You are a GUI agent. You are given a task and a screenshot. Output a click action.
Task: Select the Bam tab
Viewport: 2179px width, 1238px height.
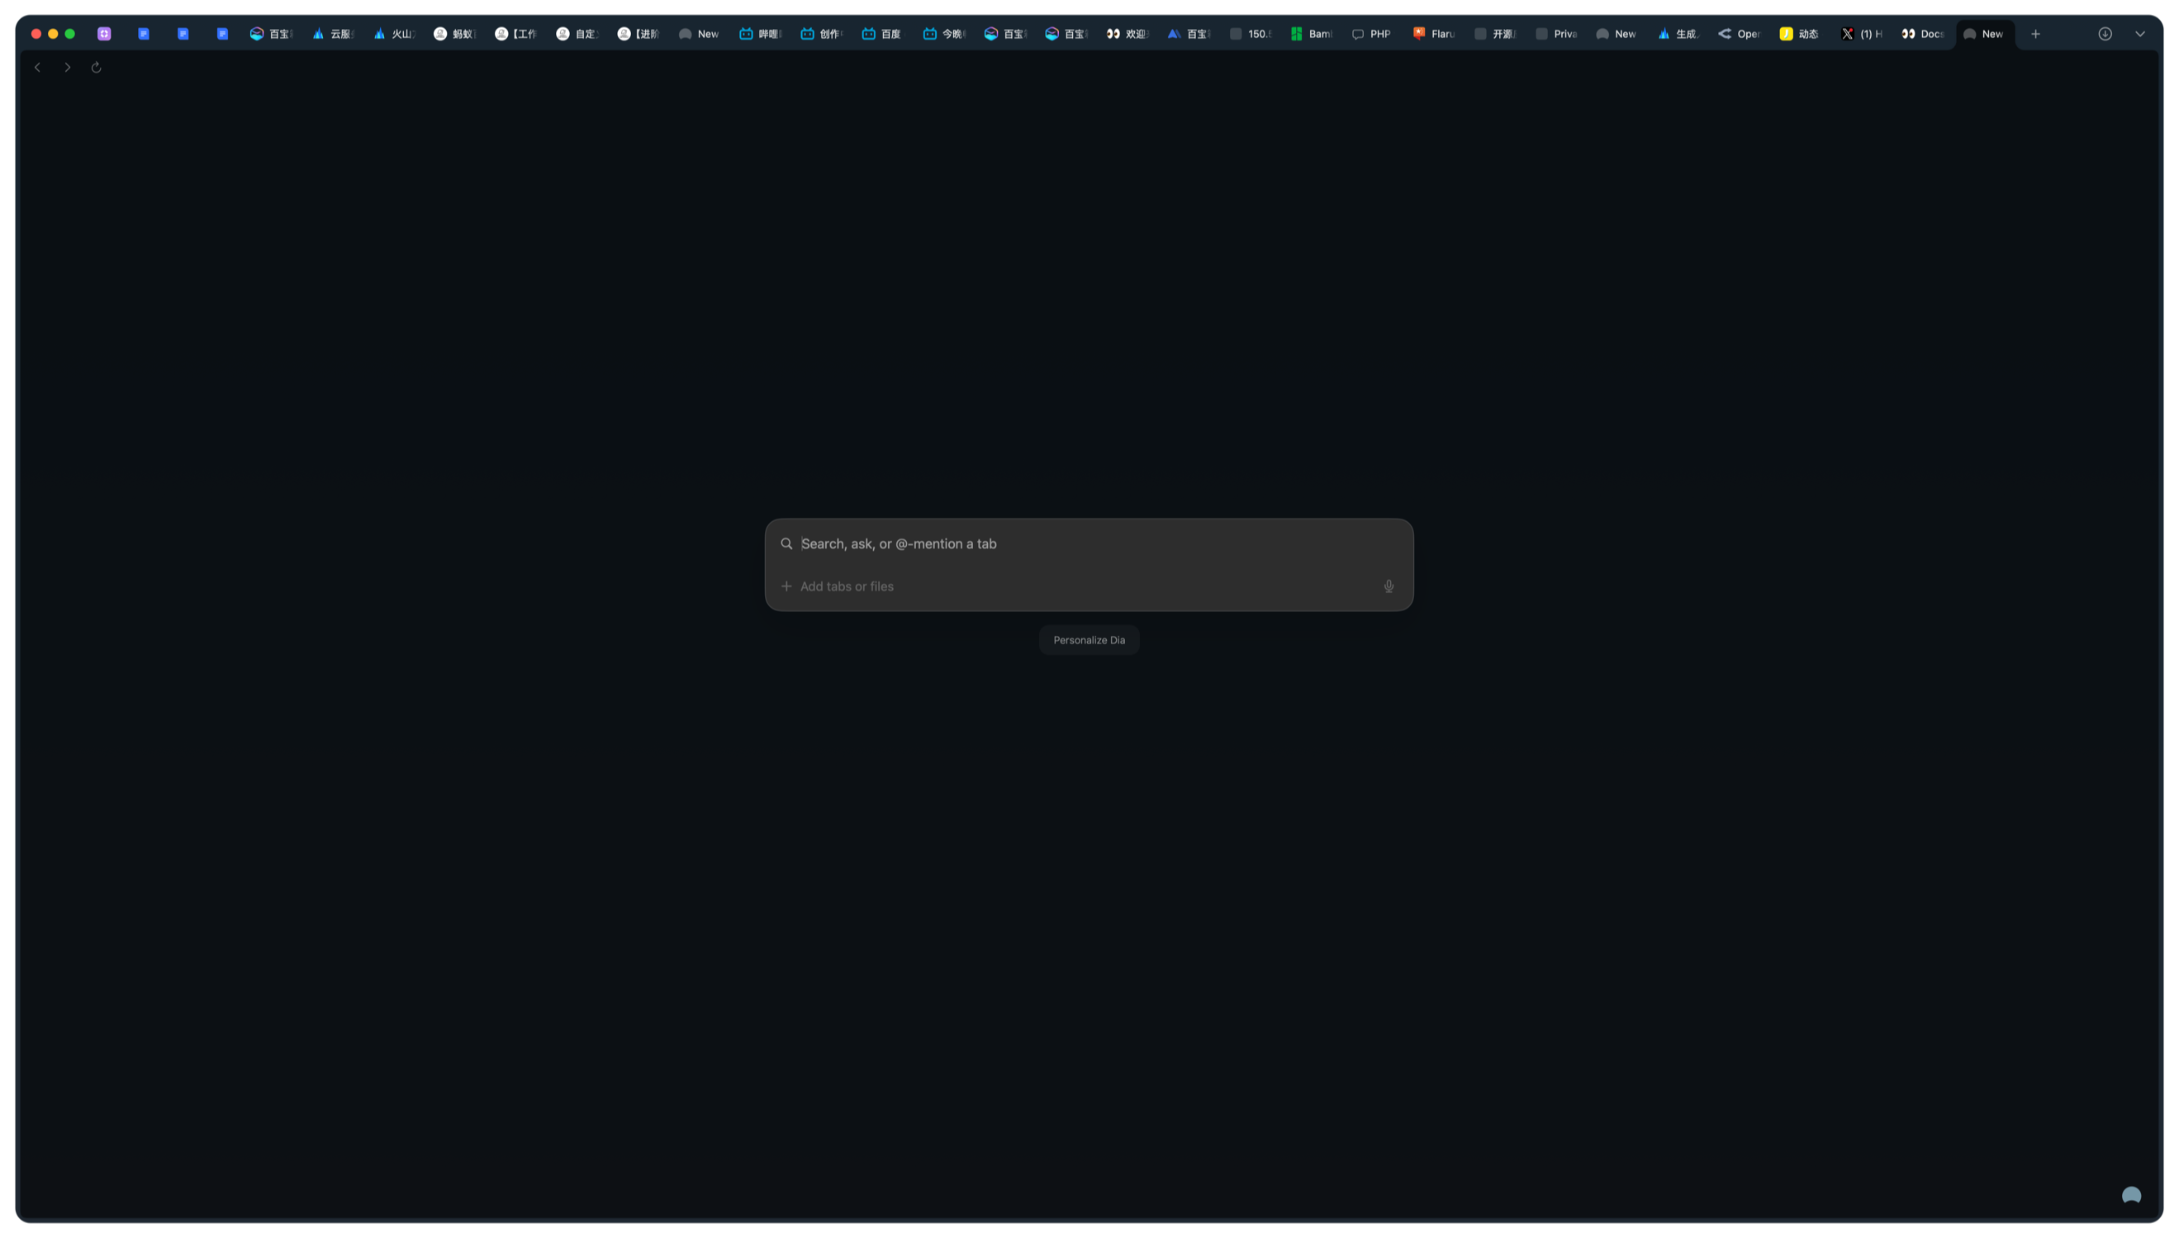(x=1310, y=34)
